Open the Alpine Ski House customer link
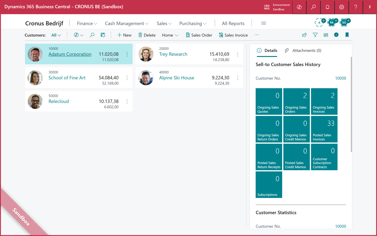The width and height of the screenshot is (377, 236). (177, 78)
